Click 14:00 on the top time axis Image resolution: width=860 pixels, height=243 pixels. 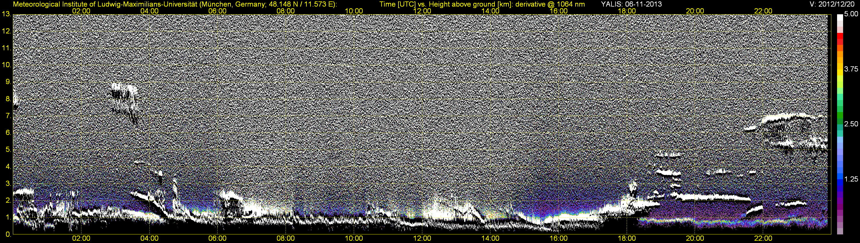490,11
